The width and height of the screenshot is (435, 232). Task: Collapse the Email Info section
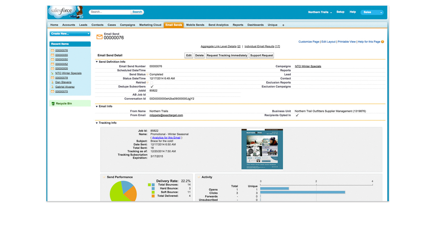(x=97, y=107)
